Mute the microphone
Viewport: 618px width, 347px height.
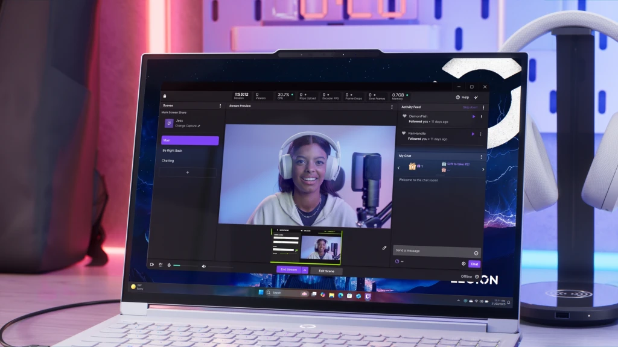click(x=169, y=265)
